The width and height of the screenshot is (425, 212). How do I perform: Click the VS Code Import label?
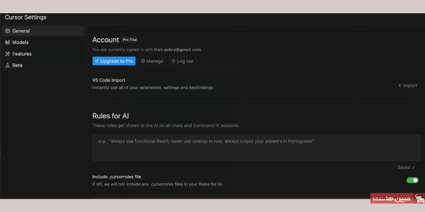pos(109,81)
